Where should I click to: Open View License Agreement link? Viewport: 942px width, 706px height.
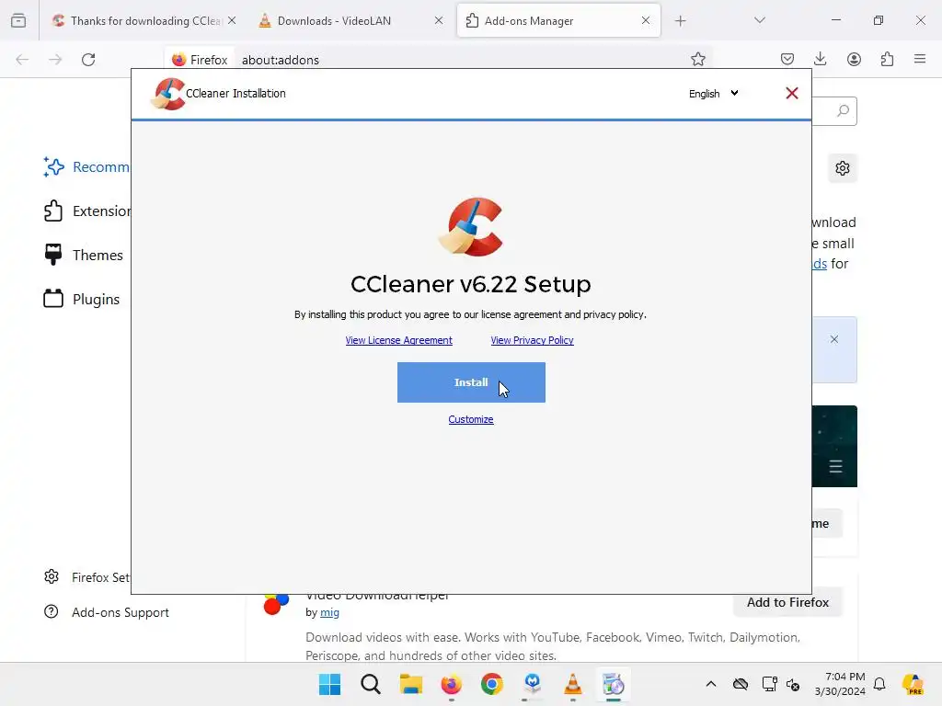coord(399,340)
